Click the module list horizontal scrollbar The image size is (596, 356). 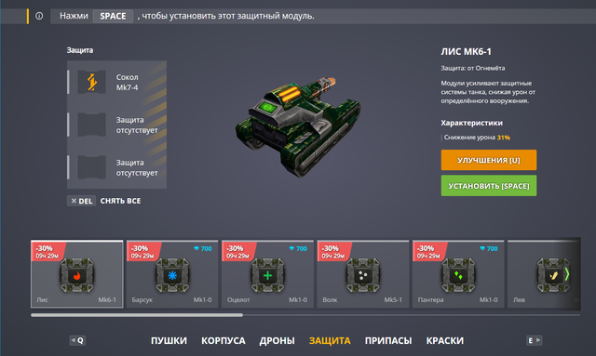(137, 315)
